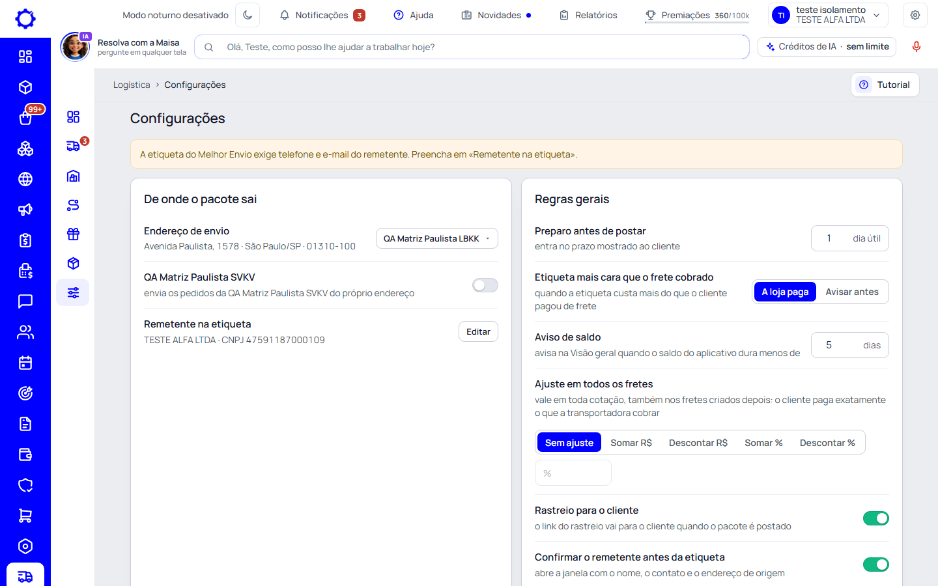Screen dimensions: 938x586
Task: Open cube products icon in blue sidebar
Action: pos(25,87)
